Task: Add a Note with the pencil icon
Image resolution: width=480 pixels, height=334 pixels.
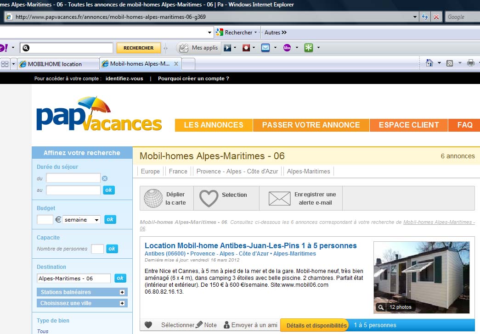Action: tap(199, 324)
